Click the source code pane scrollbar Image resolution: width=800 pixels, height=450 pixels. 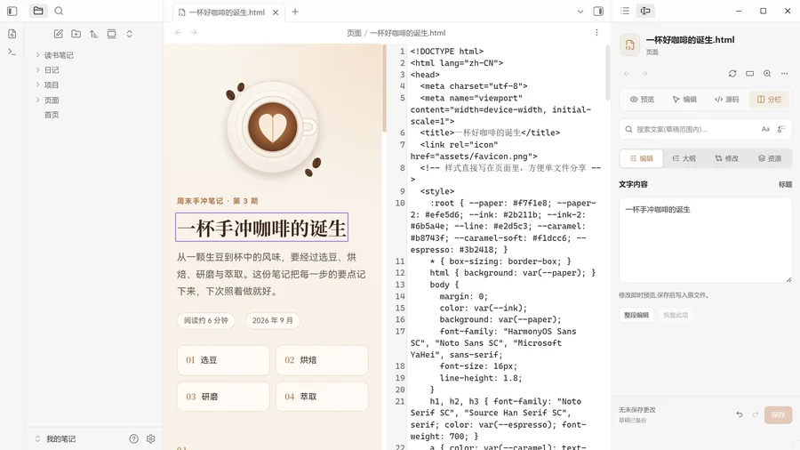click(x=608, y=73)
